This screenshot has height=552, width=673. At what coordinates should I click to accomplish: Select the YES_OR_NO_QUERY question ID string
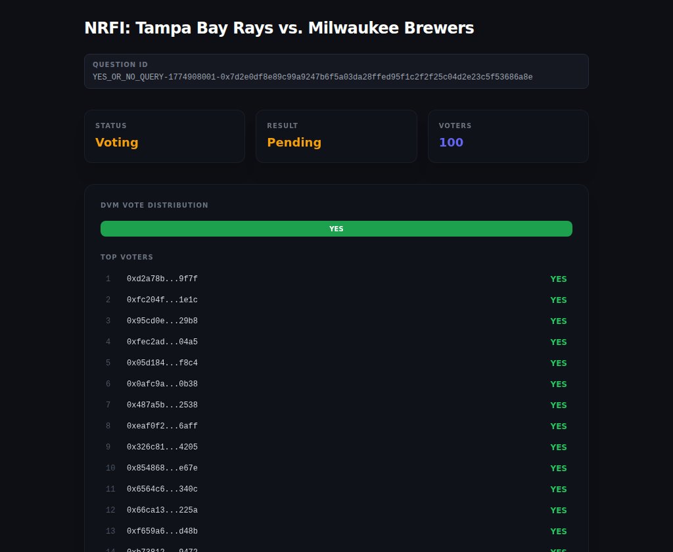(312, 77)
